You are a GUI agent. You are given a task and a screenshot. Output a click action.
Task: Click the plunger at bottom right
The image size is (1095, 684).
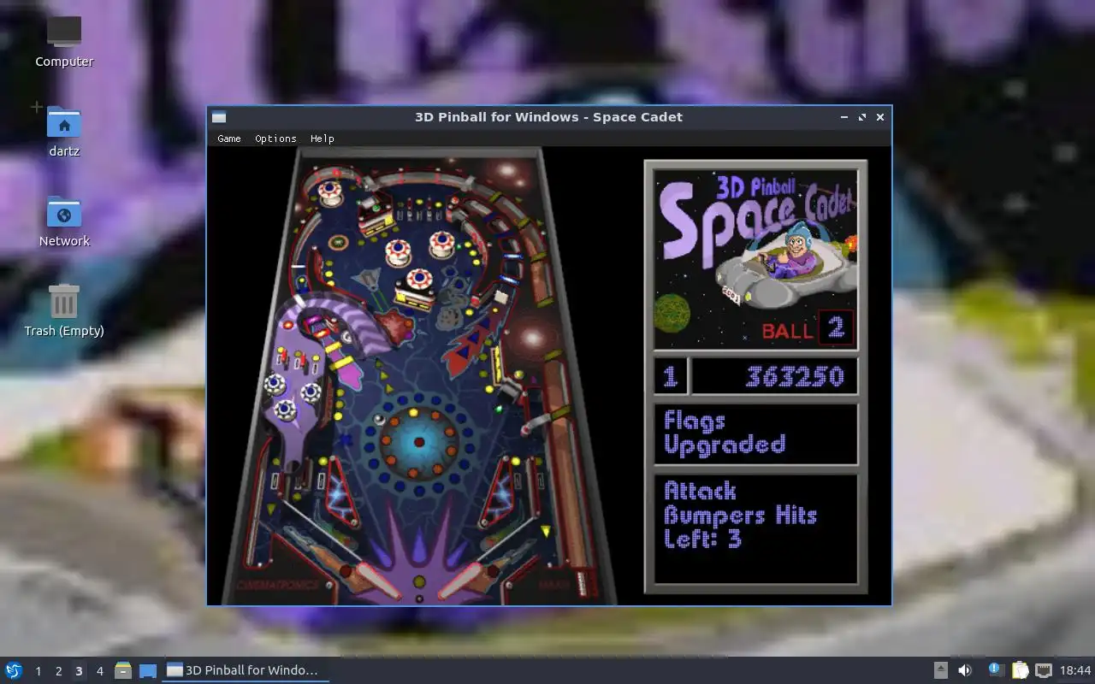[583, 582]
